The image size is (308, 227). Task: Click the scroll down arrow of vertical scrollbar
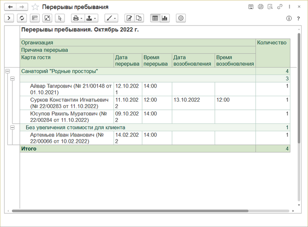click(x=299, y=205)
